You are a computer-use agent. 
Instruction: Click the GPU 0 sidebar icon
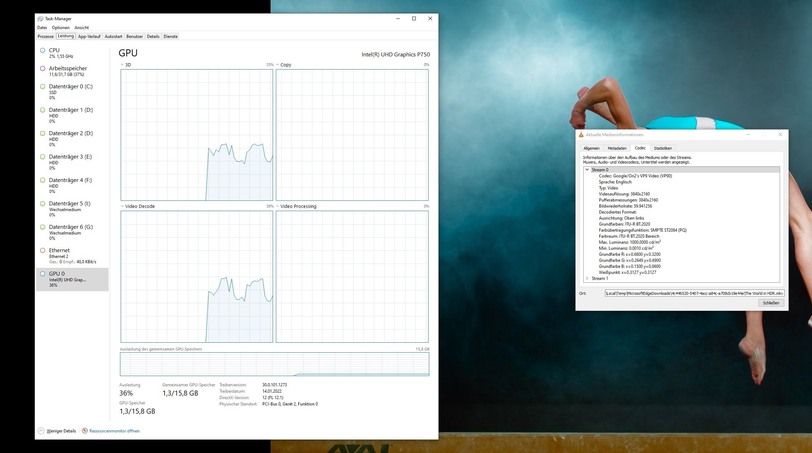point(43,274)
